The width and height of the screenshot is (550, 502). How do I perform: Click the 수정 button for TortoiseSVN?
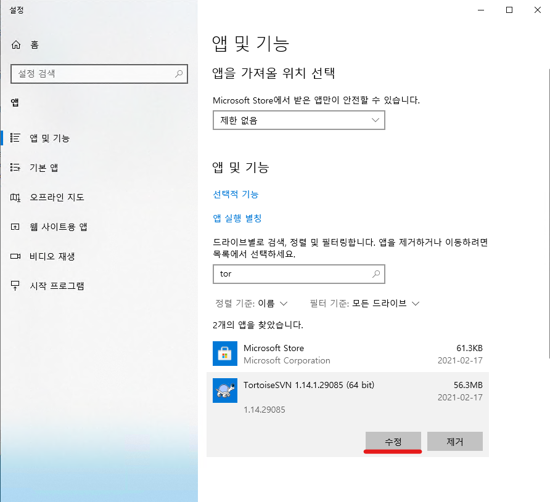pos(393,442)
